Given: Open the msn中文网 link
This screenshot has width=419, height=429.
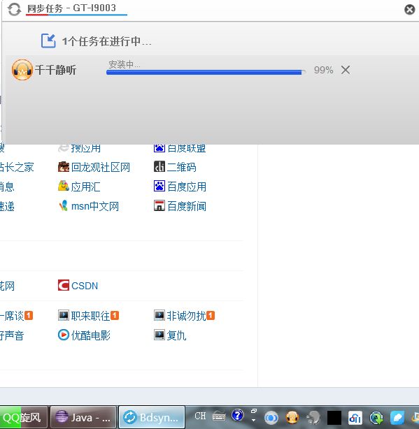Looking at the screenshot, I should coord(95,206).
